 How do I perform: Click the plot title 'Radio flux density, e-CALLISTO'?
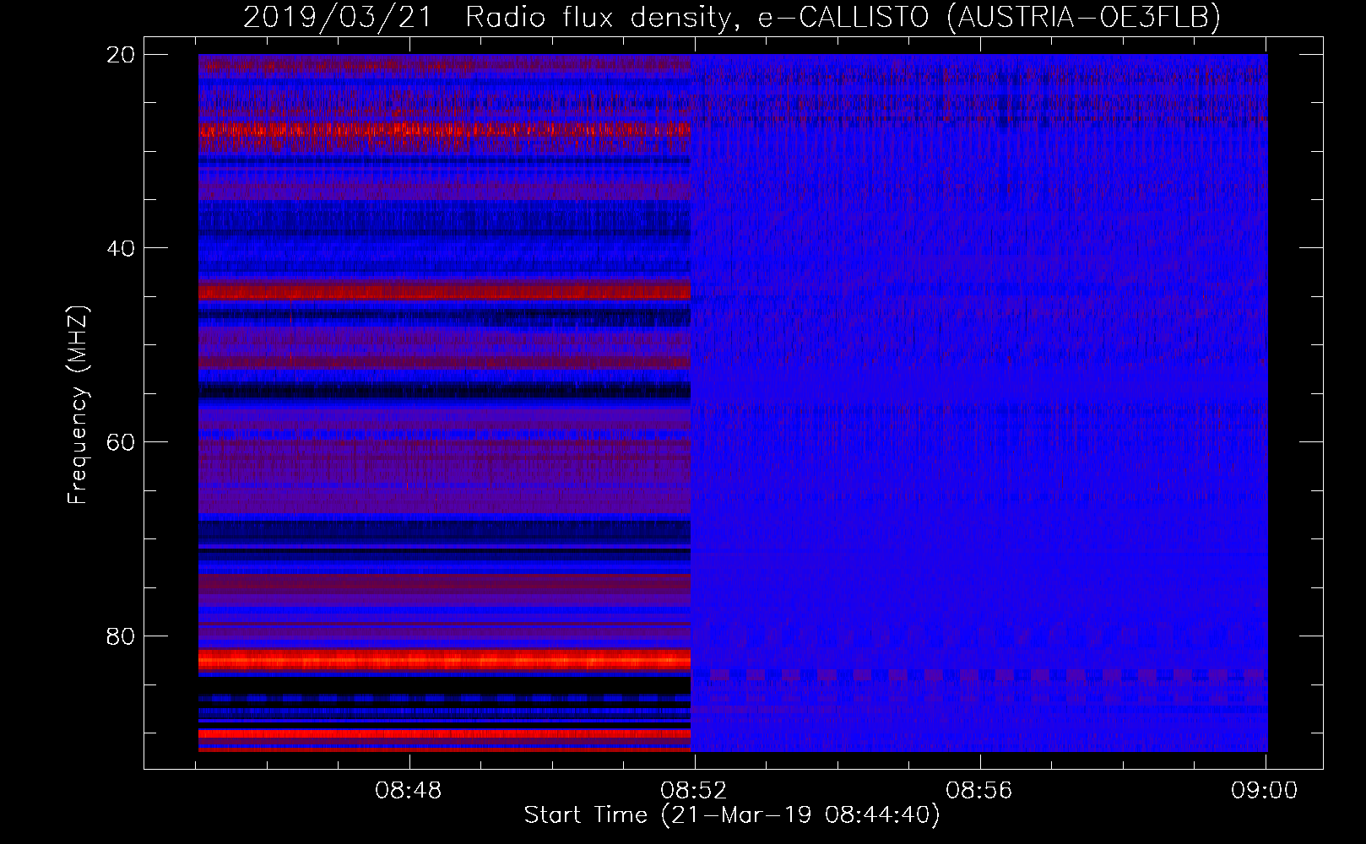coord(697,18)
